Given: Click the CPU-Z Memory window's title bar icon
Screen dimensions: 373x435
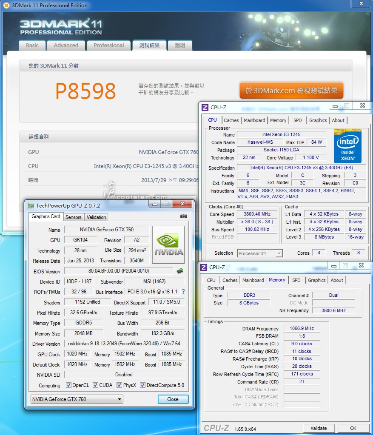Looking at the screenshot, I should click(204, 267).
